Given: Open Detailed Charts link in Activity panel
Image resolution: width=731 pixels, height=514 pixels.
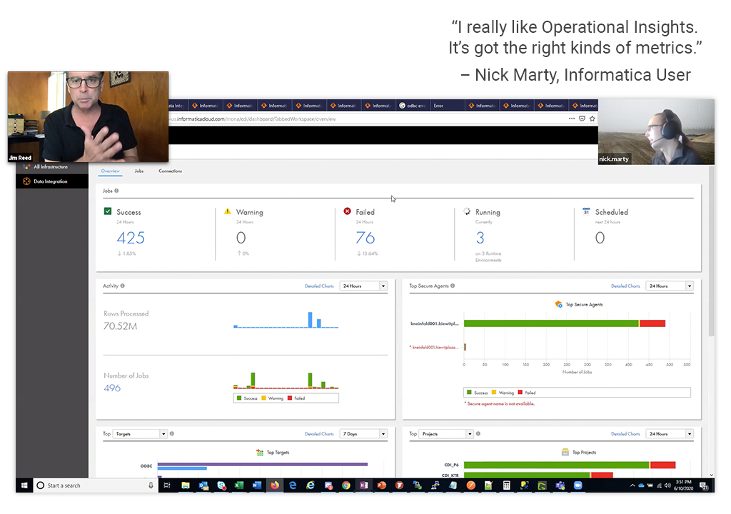Looking at the screenshot, I should pos(319,286).
